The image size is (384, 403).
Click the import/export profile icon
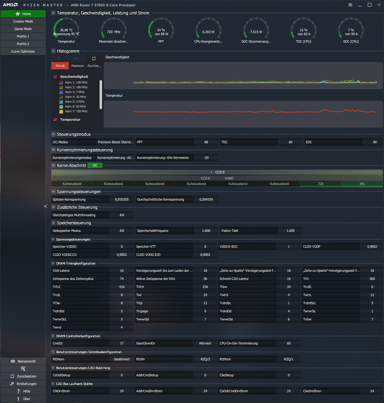[23, 369]
